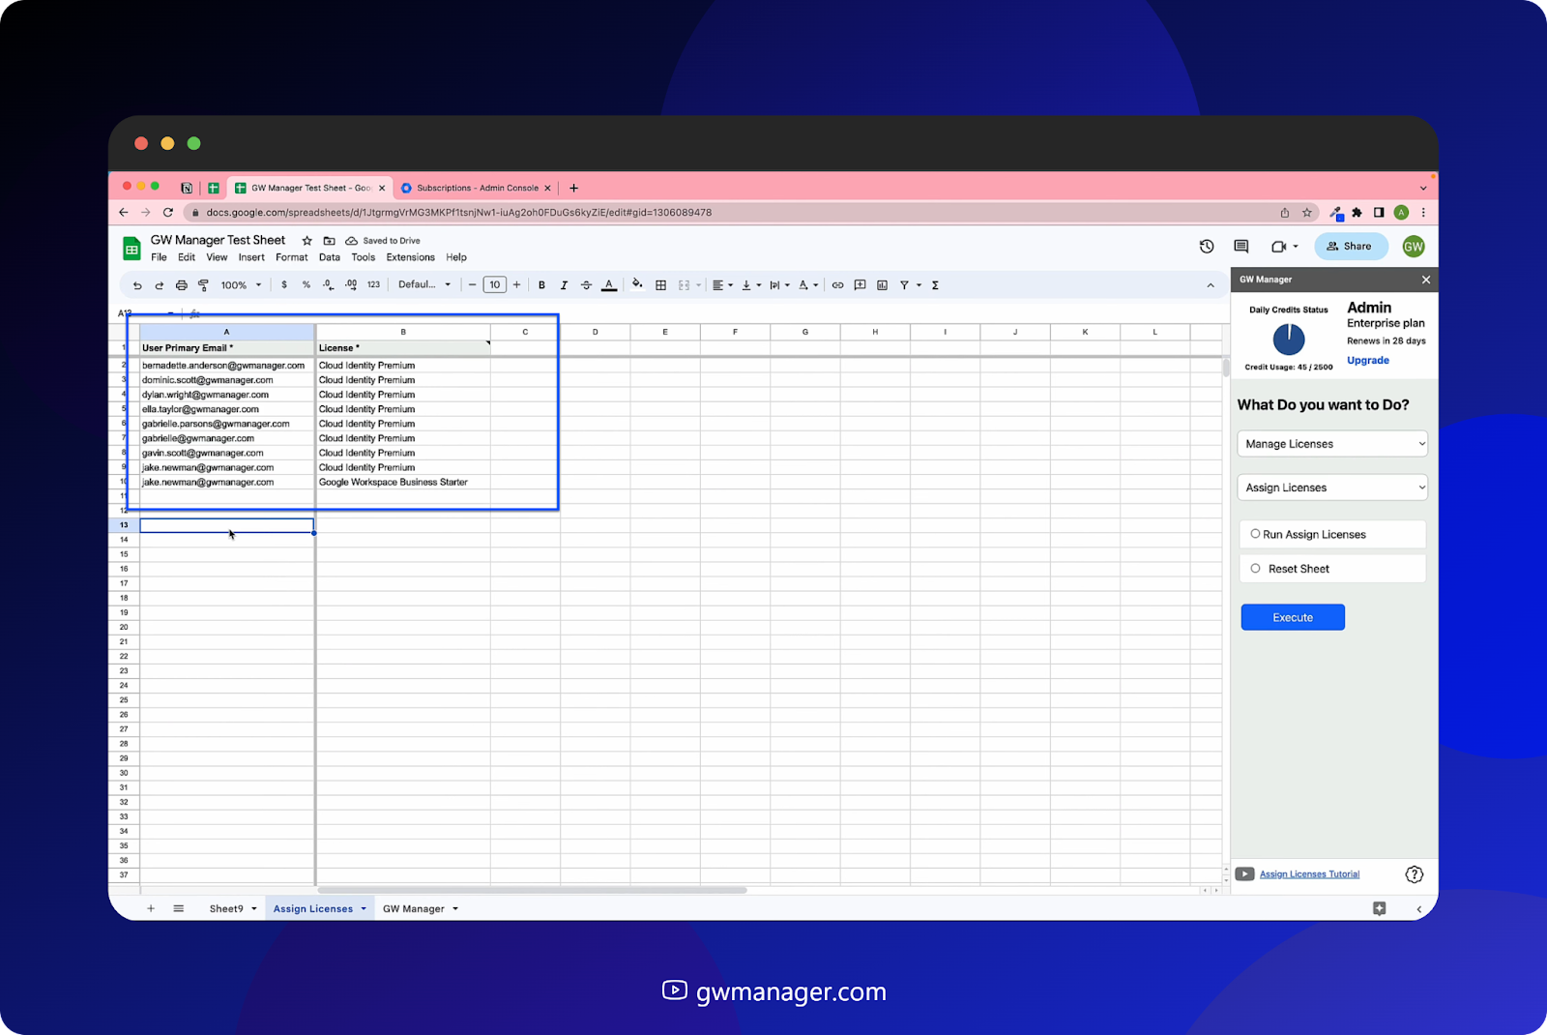The height and width of the screenshot is (1035, 1547).
Task: Select cell with Google Workspace Business Starter
Action: 403,483
